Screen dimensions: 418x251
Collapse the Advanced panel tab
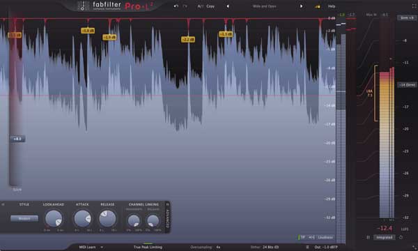pyautogui.click(x=168, y=218)
